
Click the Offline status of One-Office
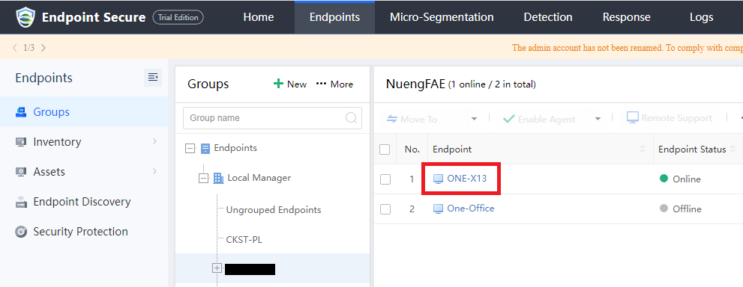tap(681, 209)
